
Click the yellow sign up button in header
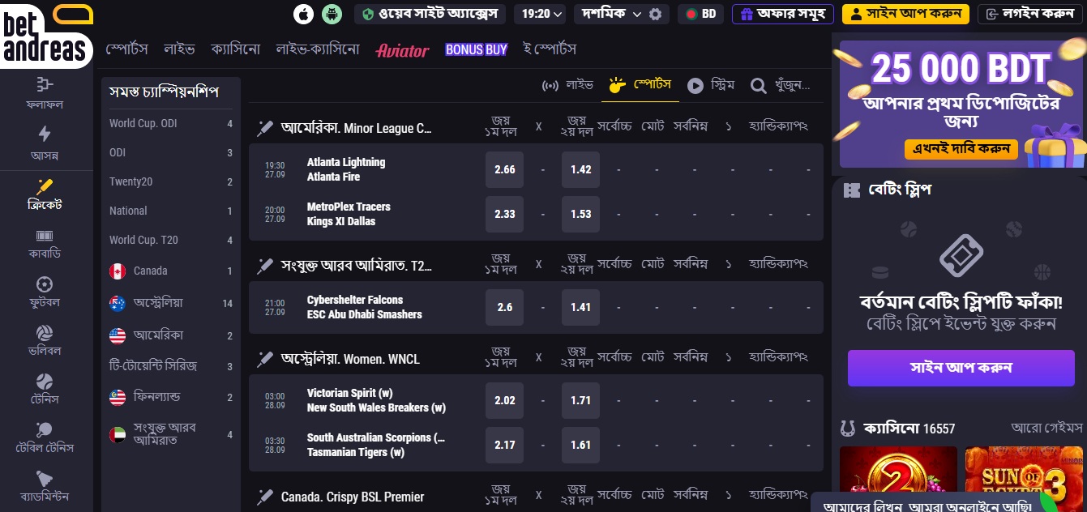click(905, 14)
